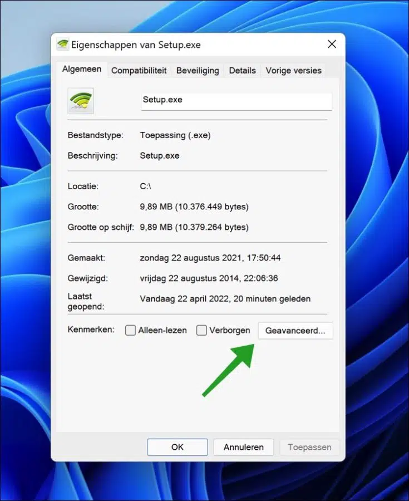Open the Beveiliging tab
This screenshot has width=409, height=501.
(198, 71)
